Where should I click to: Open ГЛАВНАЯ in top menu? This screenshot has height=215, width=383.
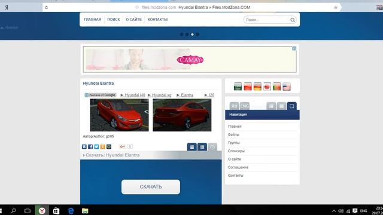coord(93,20)
